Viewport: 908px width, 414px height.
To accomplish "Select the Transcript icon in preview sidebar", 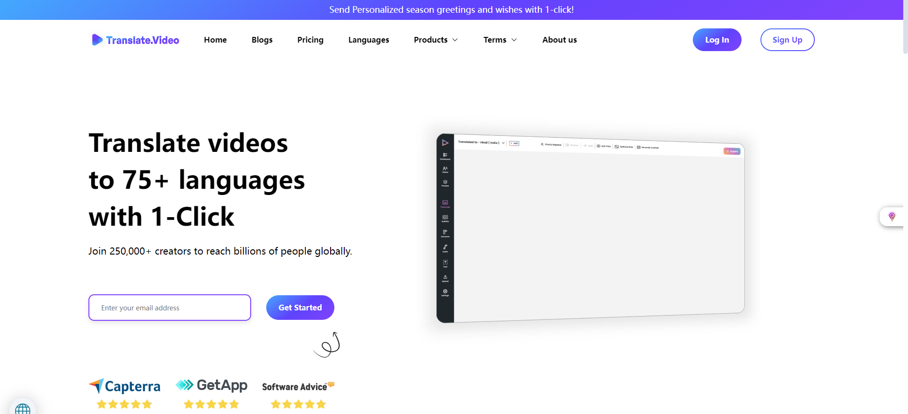I will 445,203.
